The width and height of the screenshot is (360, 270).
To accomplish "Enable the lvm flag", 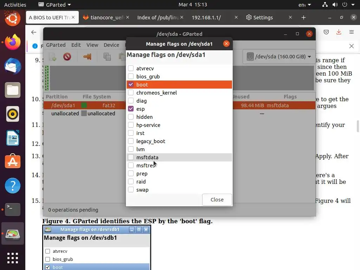I will coord(131,149).
